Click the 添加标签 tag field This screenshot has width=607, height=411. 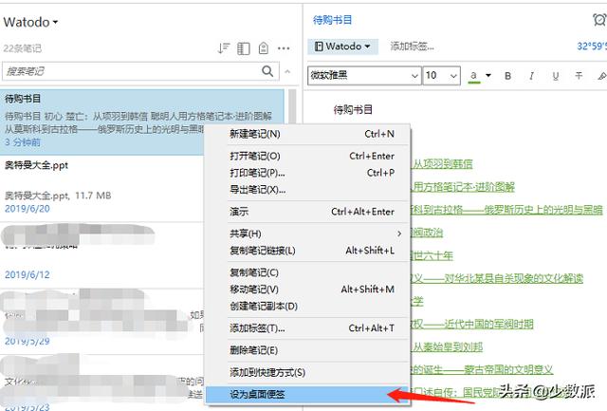[x=412, y=47]
